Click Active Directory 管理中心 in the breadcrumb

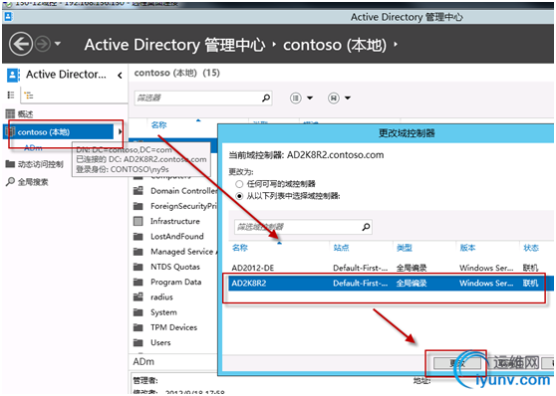coord(174,45)
